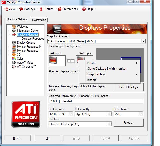
Task: Click the Basic button
Action: [x=17, y=138]
